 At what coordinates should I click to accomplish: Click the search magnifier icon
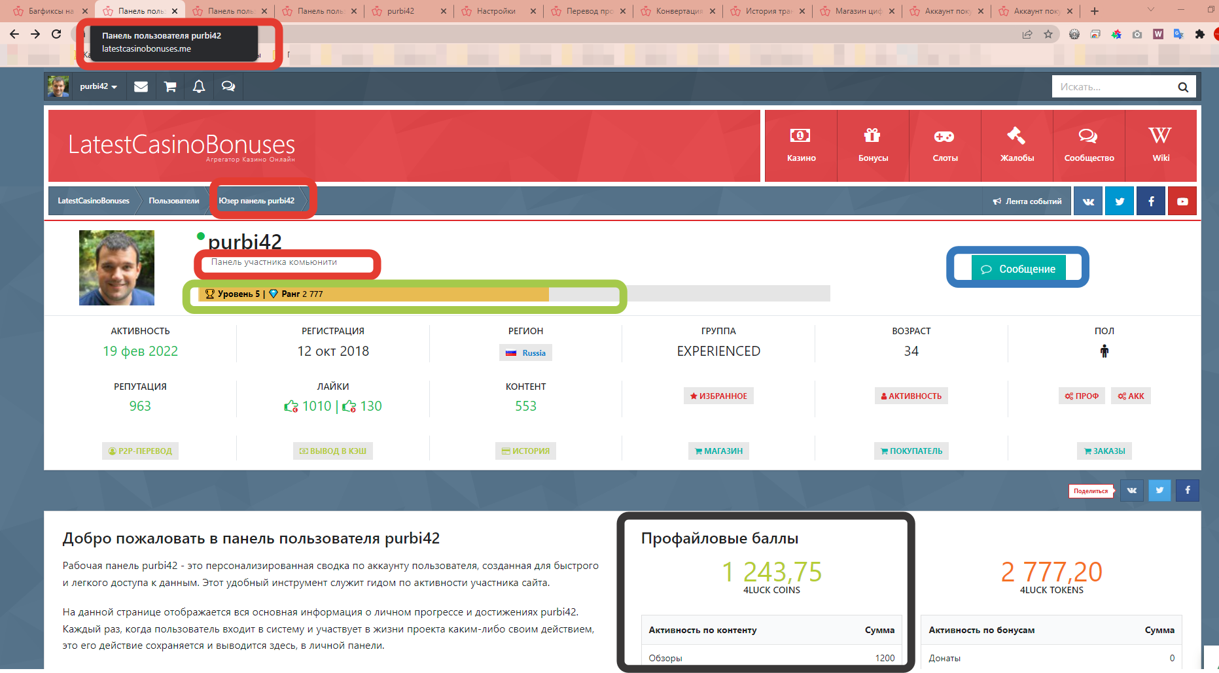[1182, 87]
